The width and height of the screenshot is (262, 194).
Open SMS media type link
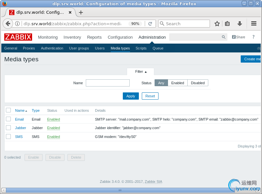click(19, 137)
